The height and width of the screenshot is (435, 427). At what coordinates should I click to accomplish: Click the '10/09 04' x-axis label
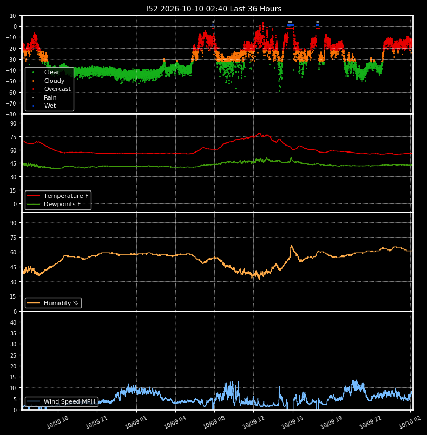175,422
